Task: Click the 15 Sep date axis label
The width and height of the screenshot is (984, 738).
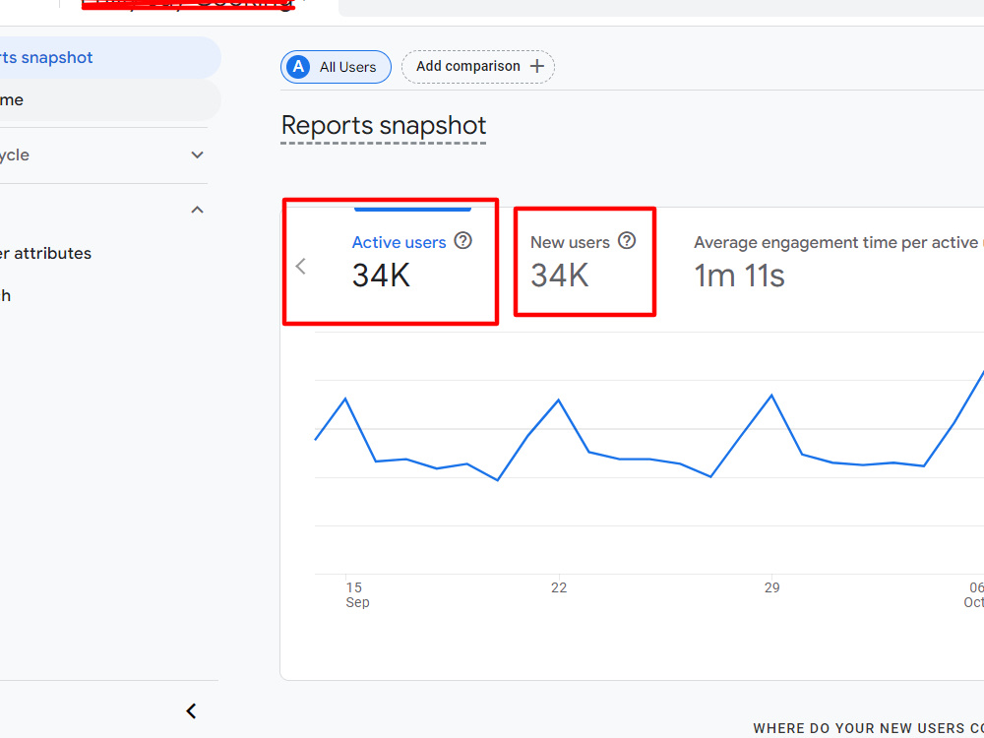Action: tap(357, 595)
